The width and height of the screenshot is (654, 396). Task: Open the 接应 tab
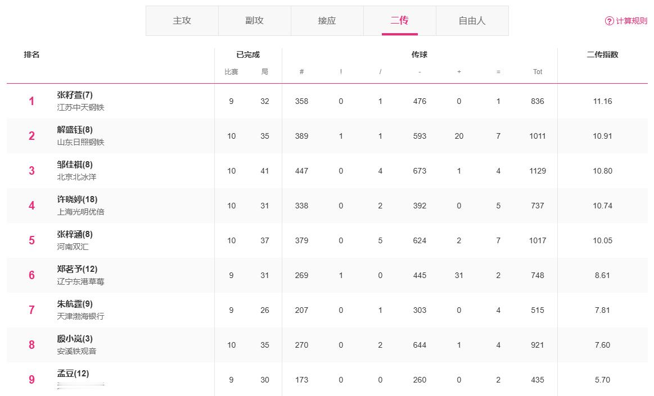[x=327, y=21]
